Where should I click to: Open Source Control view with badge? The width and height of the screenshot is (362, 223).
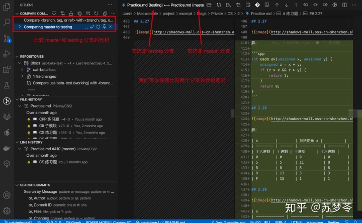(x=7, y=38)
